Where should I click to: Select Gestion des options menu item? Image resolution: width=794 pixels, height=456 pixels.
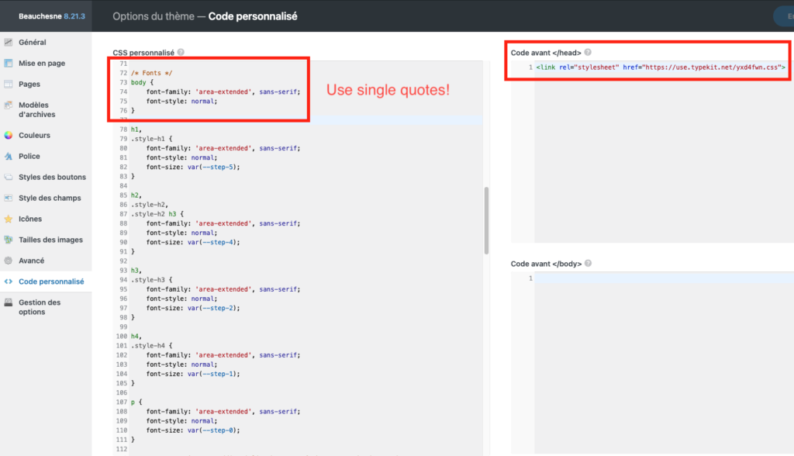pos(39,307)
